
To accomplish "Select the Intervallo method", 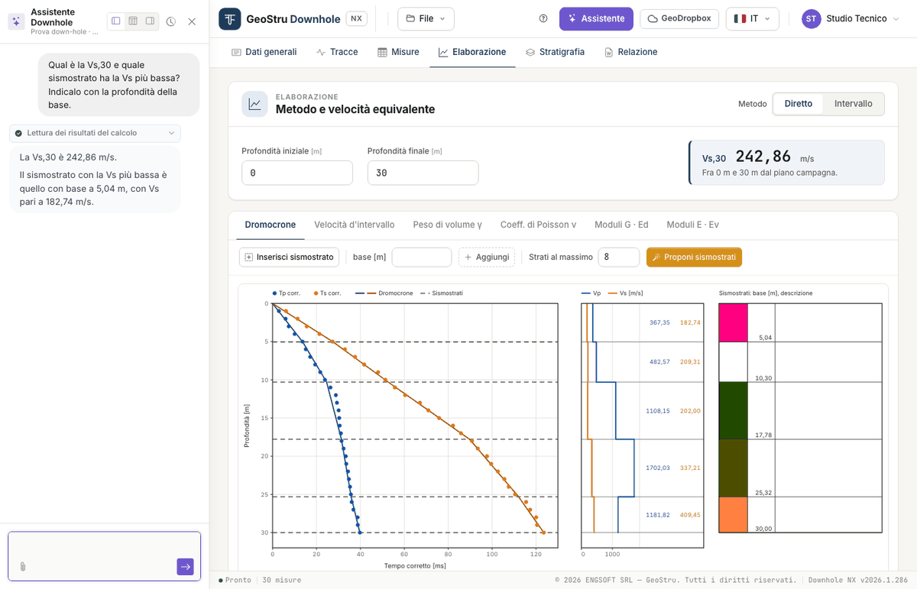I will click(853, 104).
